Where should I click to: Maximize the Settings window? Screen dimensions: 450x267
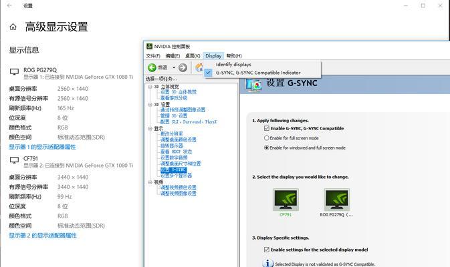[x=423, y=6]
